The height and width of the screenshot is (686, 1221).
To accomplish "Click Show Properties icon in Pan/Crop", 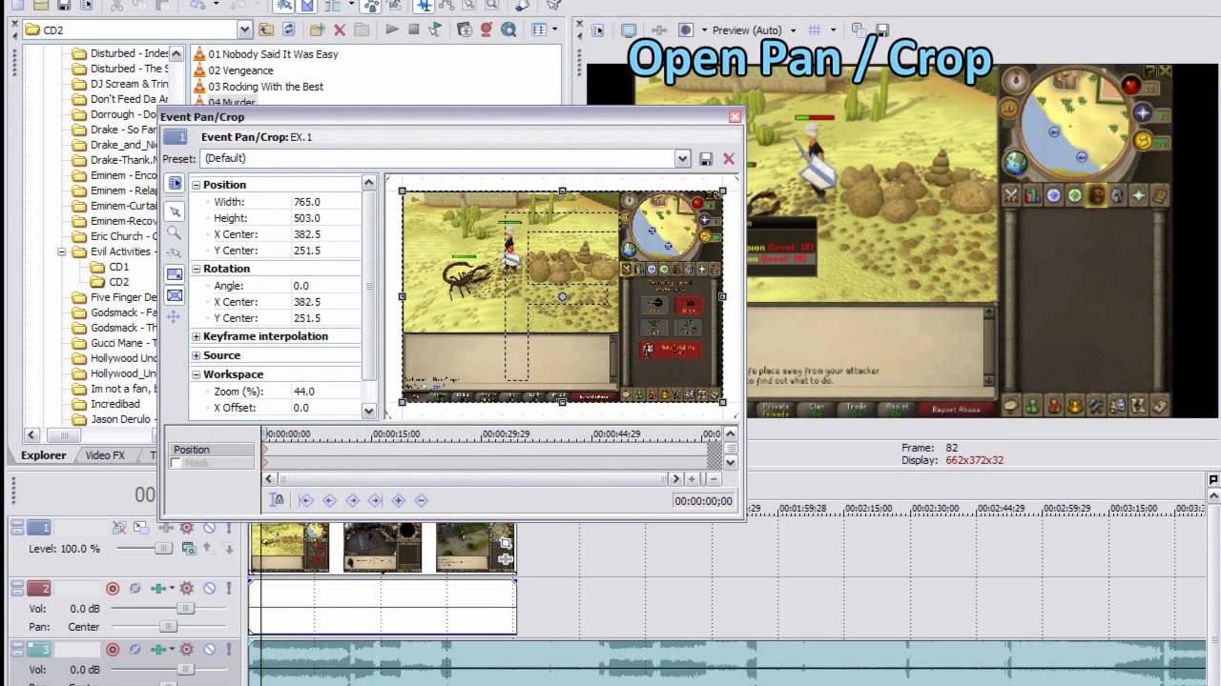I will coord(175,183).
